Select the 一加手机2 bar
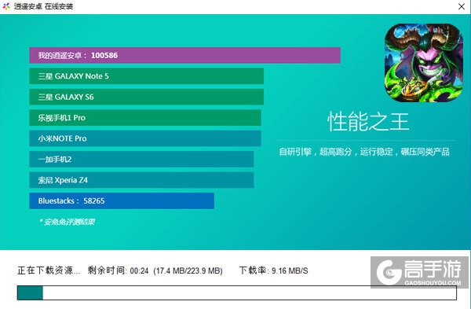The width and height of the screenshot is (471, 309). pyautogui.click(x=141, y=159)
